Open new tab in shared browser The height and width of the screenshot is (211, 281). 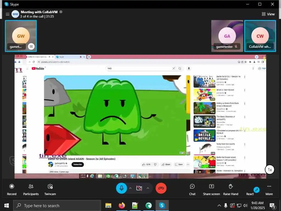pyautogui.click(x=89, y=57)
